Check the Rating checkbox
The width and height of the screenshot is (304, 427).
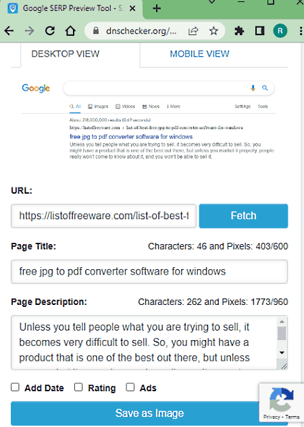click(78, 387)
